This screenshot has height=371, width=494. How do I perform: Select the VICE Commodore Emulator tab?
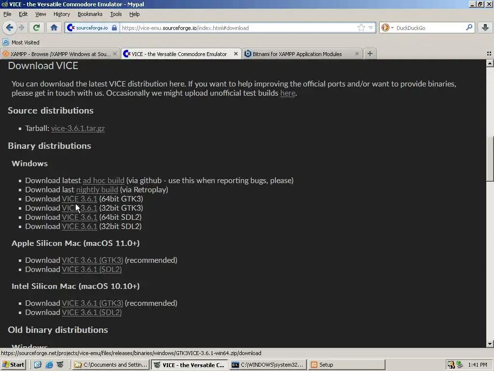click(x=180, y=54)
